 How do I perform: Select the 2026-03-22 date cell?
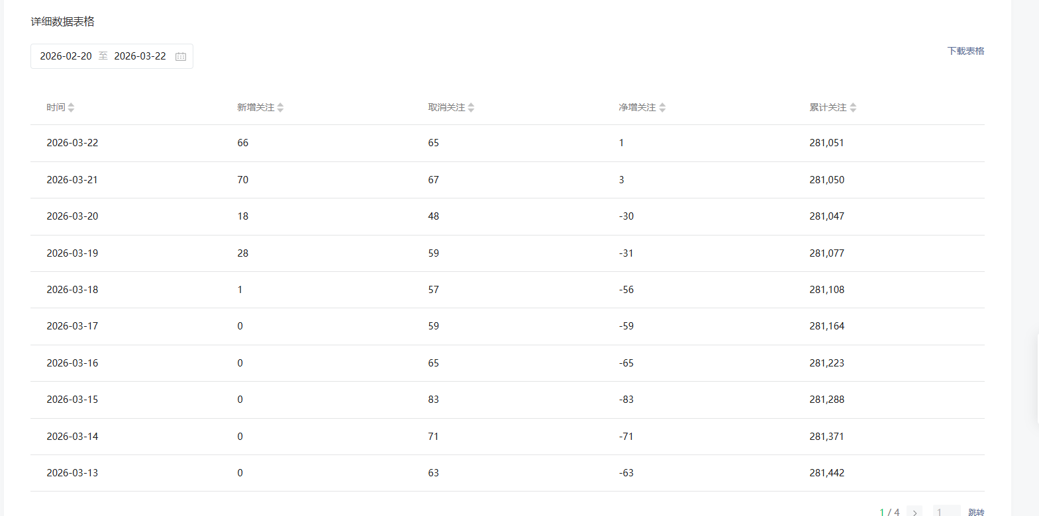pyautogui.click(x=72, y=143)
